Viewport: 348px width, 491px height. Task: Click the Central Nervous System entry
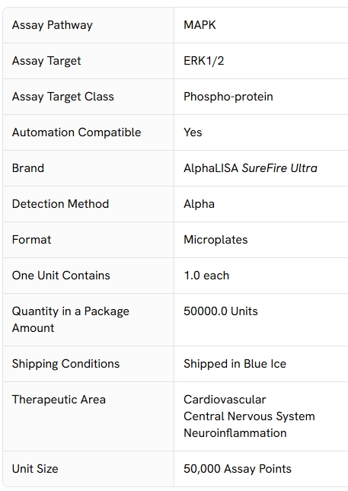(x=249, y=416)
